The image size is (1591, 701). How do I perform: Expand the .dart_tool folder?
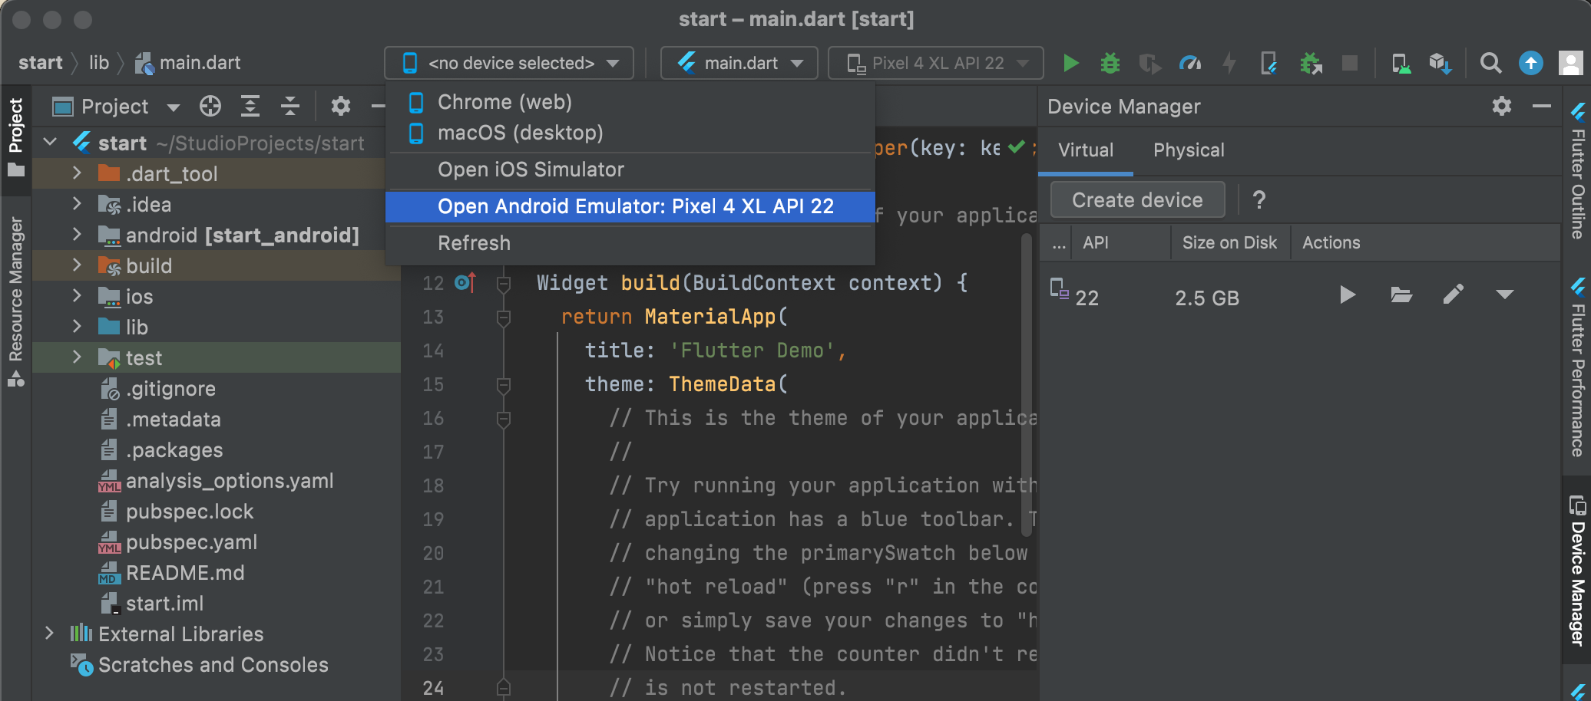77,173
